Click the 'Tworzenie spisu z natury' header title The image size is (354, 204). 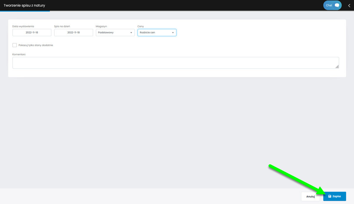coord(24,5)
